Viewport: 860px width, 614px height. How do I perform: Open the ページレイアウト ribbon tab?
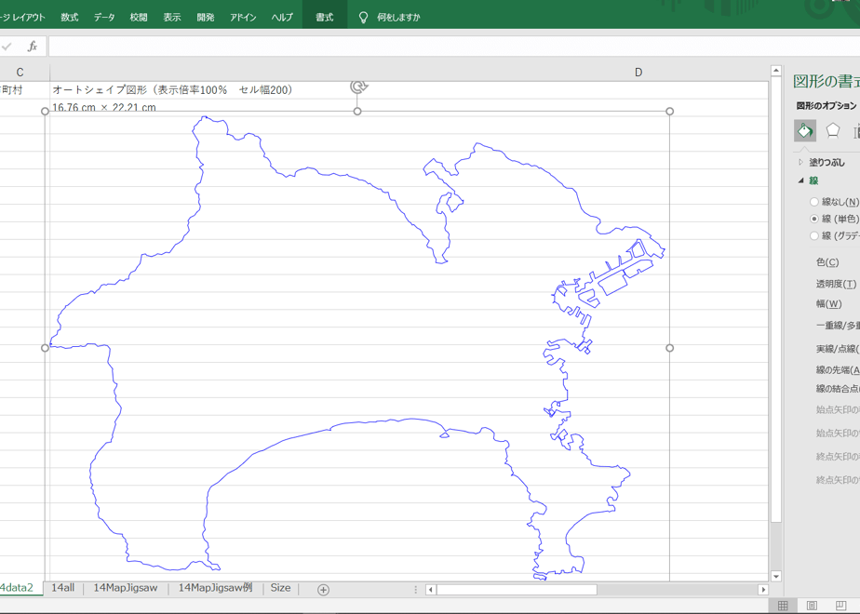(22, 18)
